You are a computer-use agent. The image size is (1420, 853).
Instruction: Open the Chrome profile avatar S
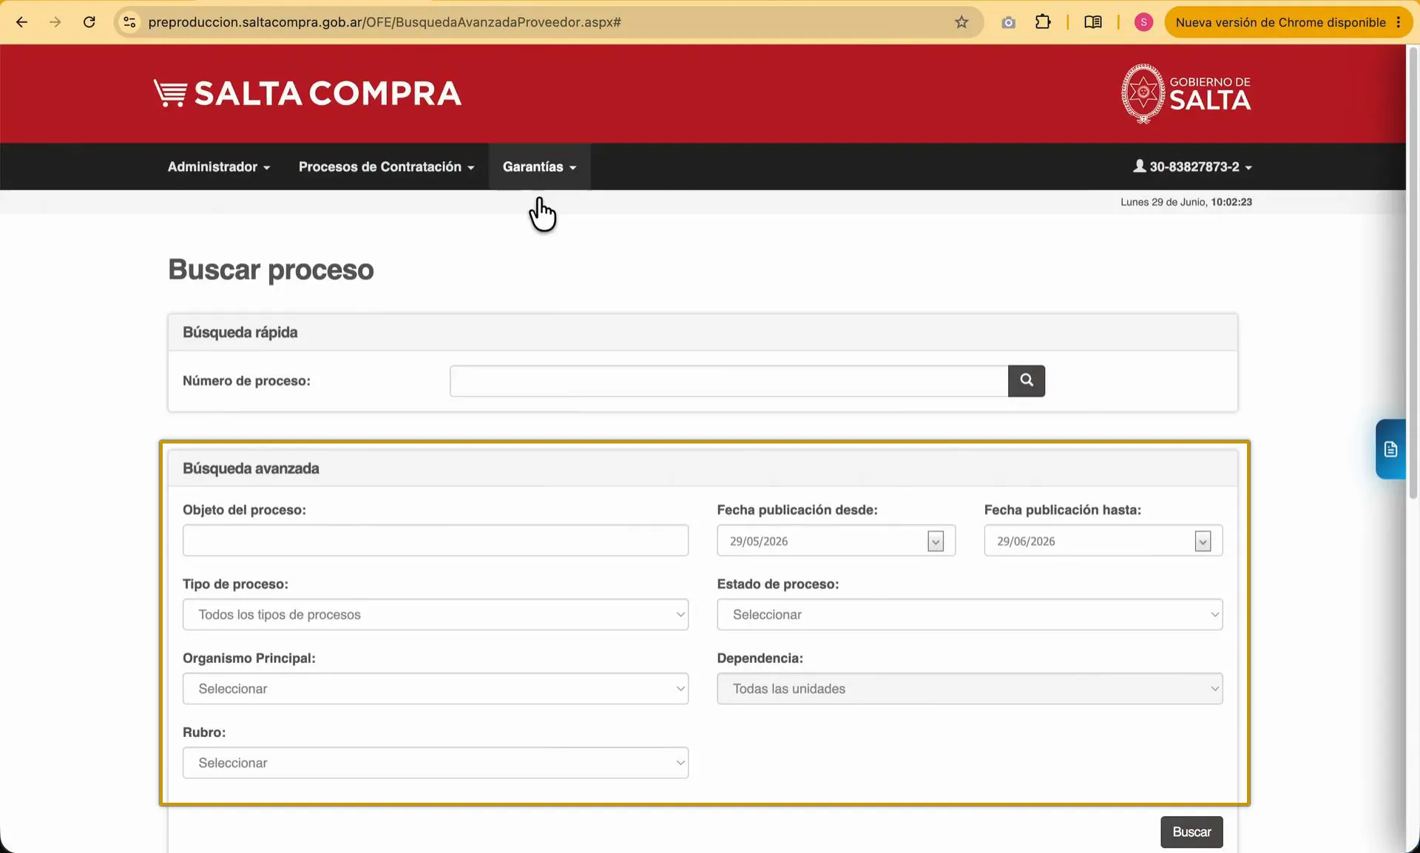point(1143,22)
